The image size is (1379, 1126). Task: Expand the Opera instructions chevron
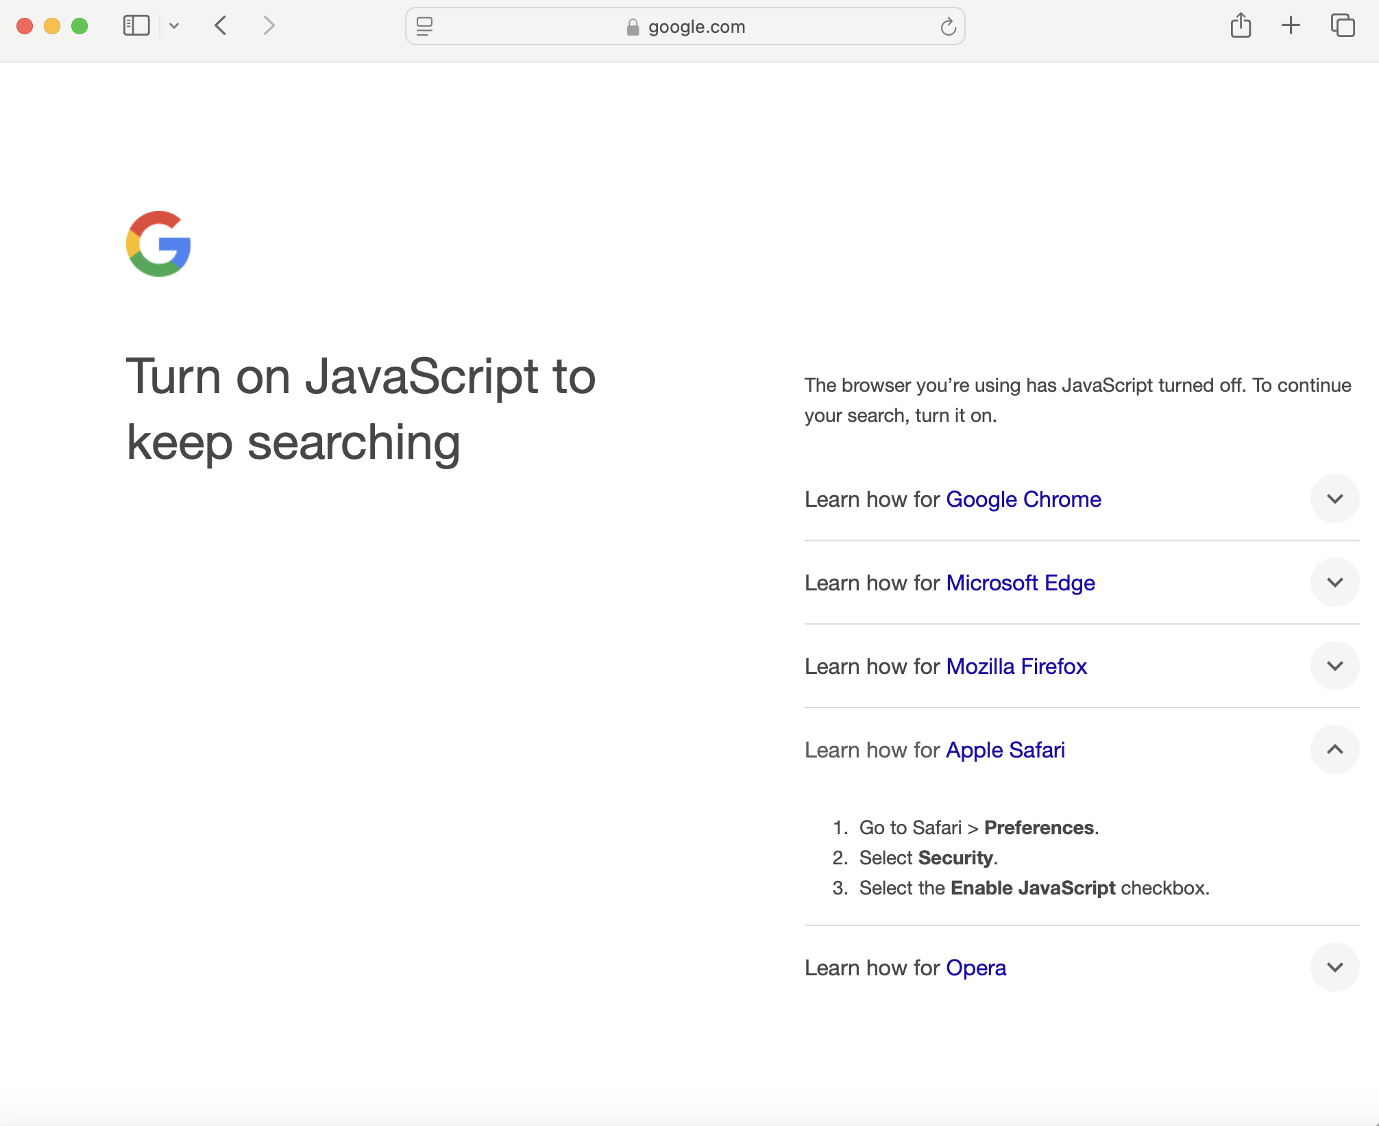pos(1334,967)
